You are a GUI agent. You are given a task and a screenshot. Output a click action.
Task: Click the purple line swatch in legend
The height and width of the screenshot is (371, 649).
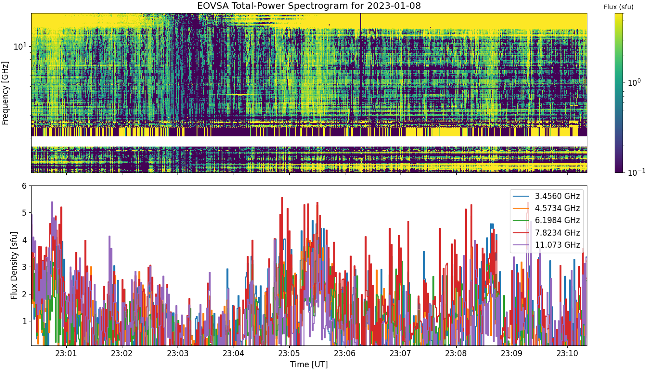(x=522, y=245)
